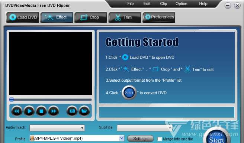Fast forward the preview playback
The width and height of the screenshot is (244, 143).
[x=54, y=111]
